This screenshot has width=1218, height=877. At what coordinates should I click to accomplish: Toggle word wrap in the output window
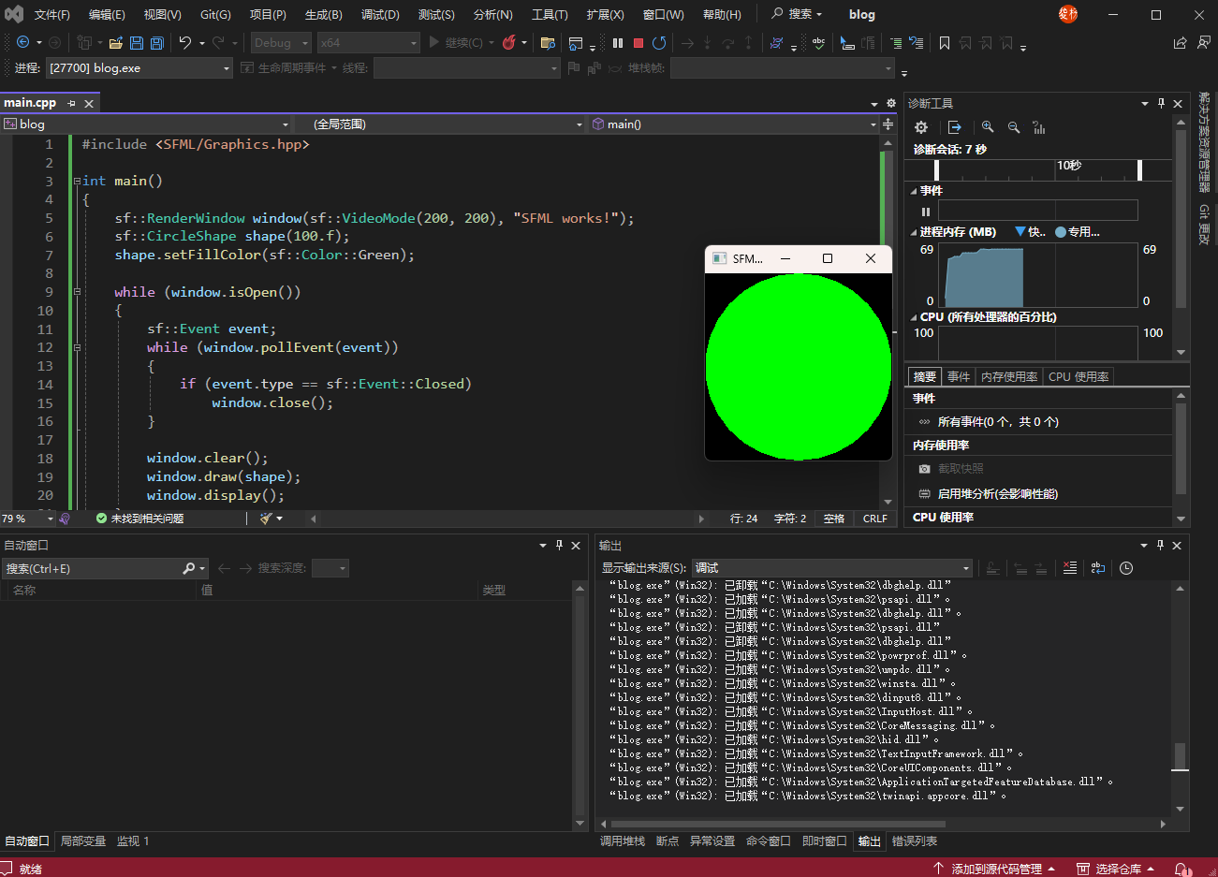1098,568
